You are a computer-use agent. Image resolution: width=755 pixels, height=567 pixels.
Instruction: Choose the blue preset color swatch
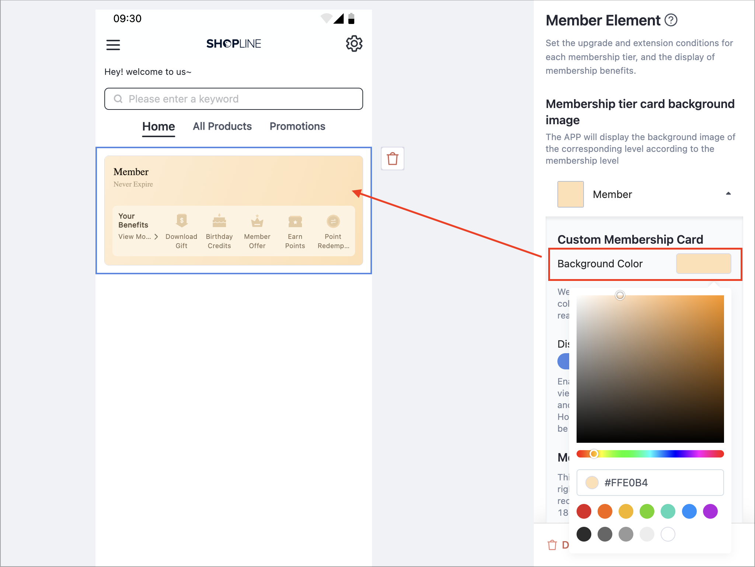[x=689, y=511]
